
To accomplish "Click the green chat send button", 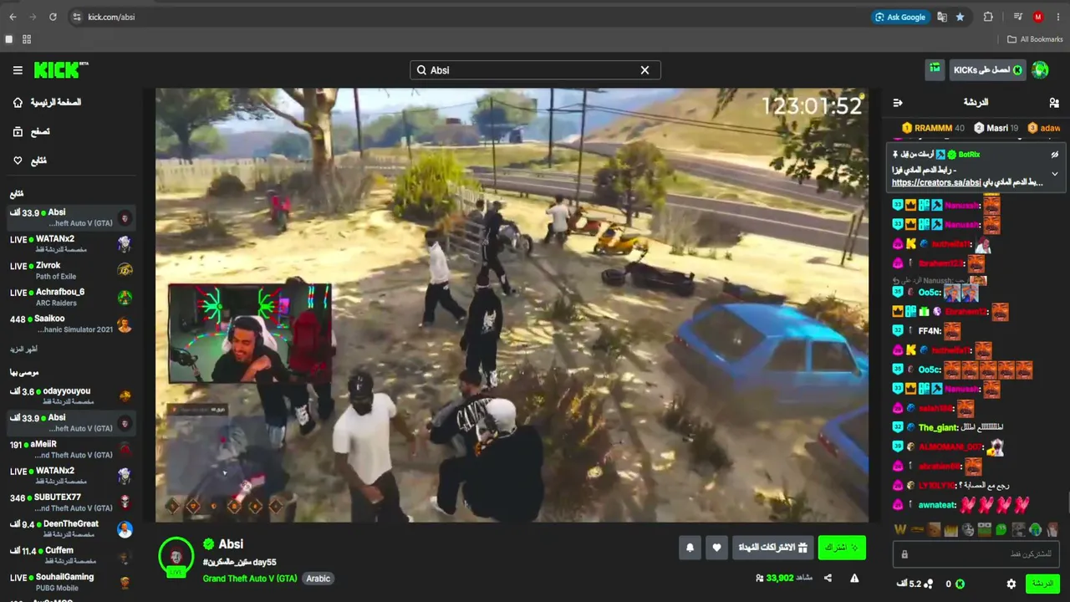I will pos(1042,584).
